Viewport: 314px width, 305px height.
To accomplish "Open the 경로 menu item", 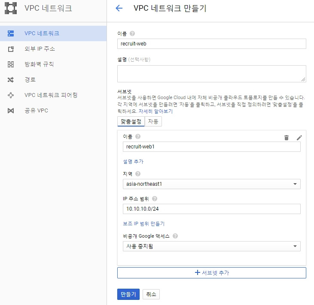I will coord(53,80).
